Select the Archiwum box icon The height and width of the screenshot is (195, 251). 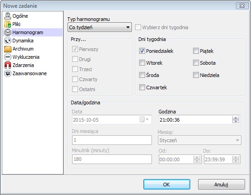coord(7,49)
